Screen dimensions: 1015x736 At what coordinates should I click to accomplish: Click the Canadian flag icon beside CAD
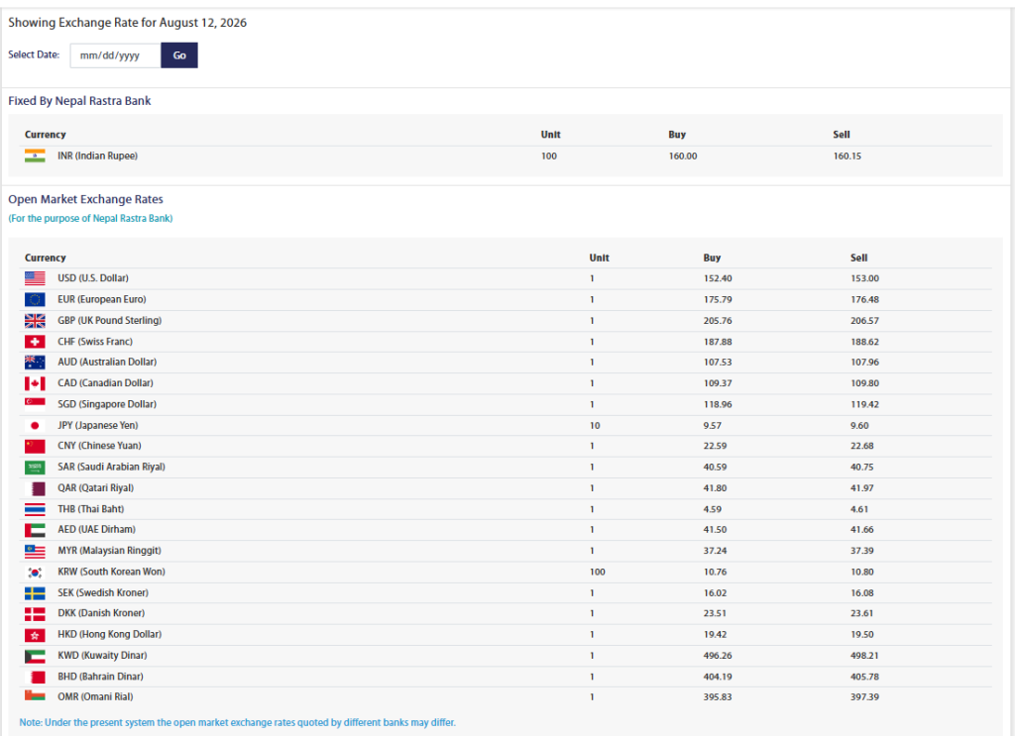click(x=35, y=383)
